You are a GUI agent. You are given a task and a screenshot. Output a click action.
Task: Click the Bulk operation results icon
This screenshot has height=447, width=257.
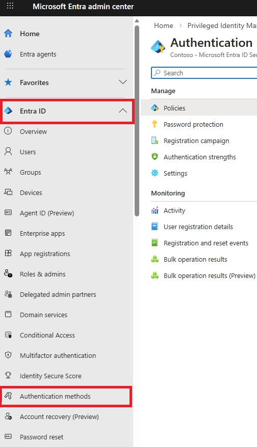(x=155, y=259)
